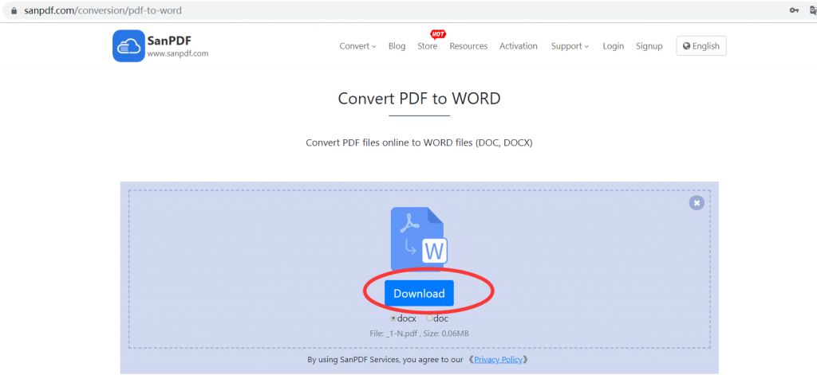Click the Signup link
Screen dimensions: 817x375
tap(649, 46)
